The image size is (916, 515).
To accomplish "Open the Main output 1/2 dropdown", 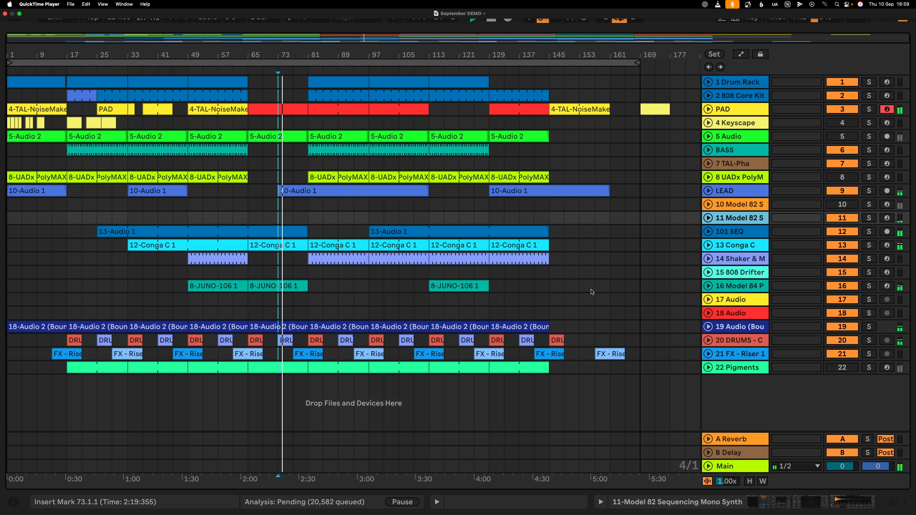I will coord(796,466).
